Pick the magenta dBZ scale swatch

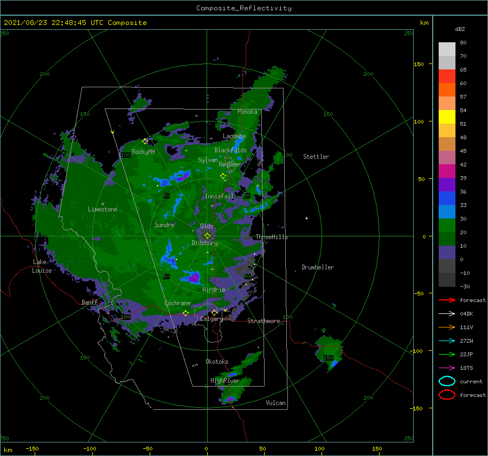(447, 171)
